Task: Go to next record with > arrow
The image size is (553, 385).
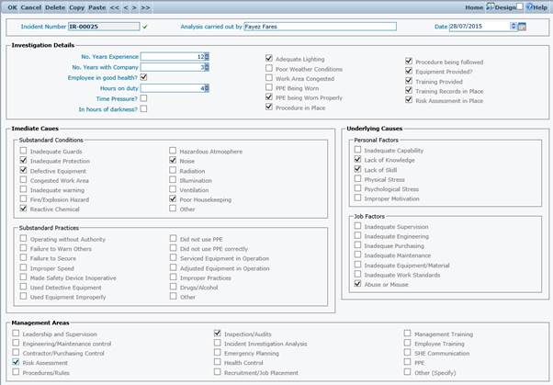Action: tap(135, 7)
